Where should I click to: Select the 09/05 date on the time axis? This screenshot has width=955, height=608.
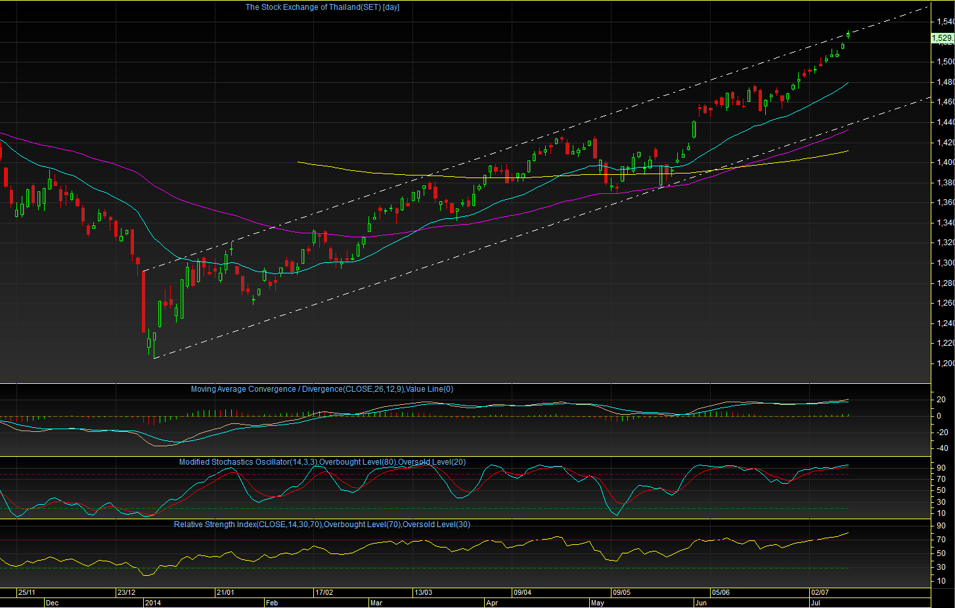pyautogui.click(x=621, y=592)
